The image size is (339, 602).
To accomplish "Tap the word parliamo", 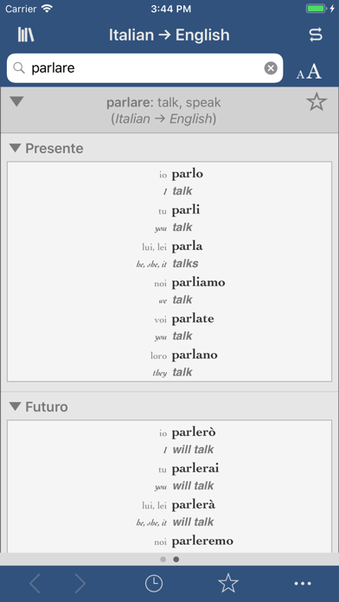I will (198, 283).
